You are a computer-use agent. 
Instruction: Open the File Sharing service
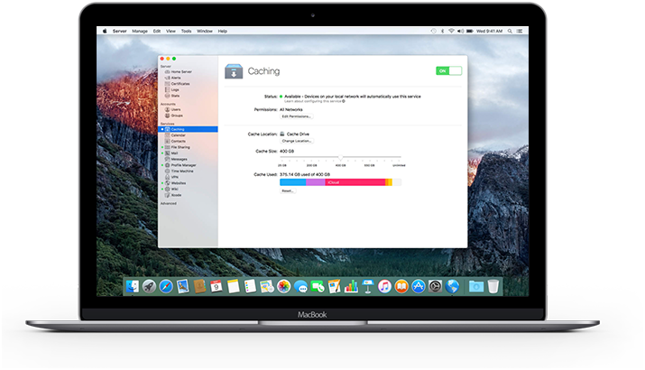pos(180,147)
